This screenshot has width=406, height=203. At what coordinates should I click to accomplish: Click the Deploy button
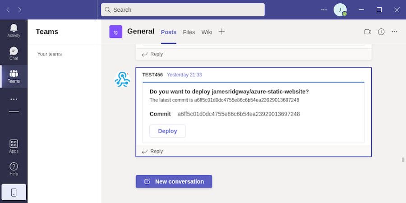tap(167, 131)
